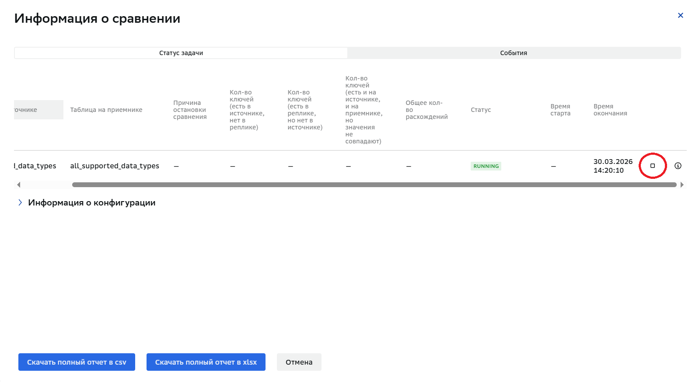
Task: Close the Информация о сравнении dialog
Action: [681, 15]
